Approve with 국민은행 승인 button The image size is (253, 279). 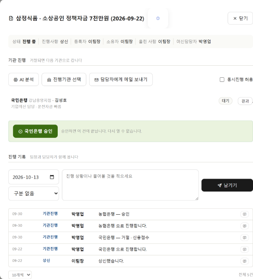pyautogui.click(x=36, y=131)
